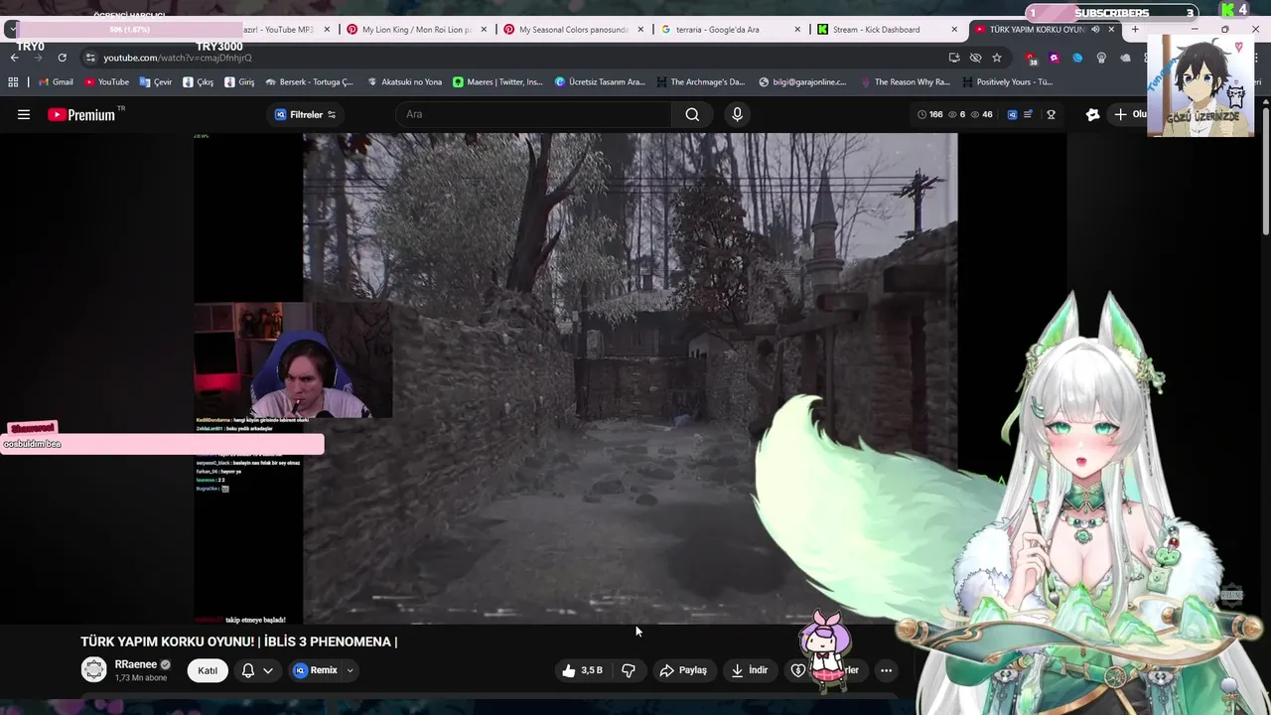Open the Gmail bookmark

[x=55, y=82]
